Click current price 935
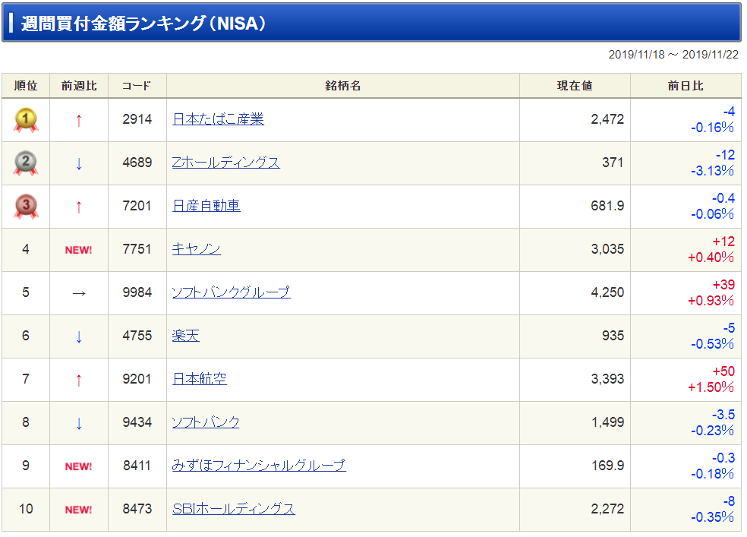Image resolution: width=747 pixels, height=537 pixels. click(613, 336)
